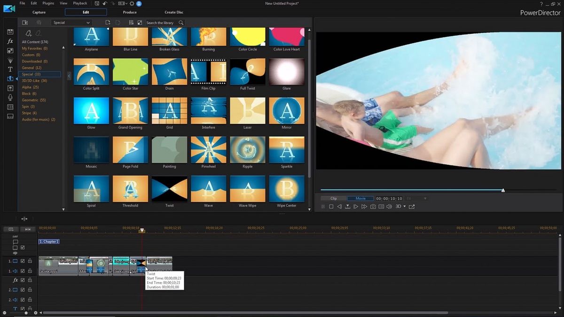
Task: Enable the fx track checkbox
Action: click(x=23, y=280)
